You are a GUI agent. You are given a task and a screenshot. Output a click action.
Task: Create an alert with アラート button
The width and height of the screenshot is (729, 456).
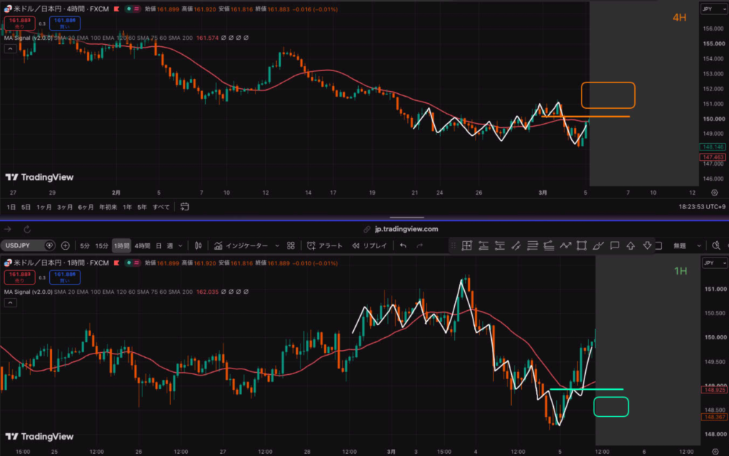point(325,245)
